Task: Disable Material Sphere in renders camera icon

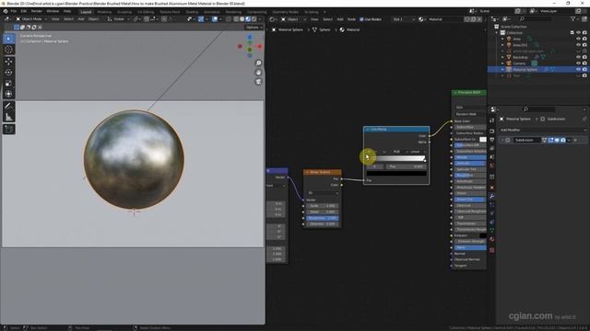Action: click(x=584, y=70)
